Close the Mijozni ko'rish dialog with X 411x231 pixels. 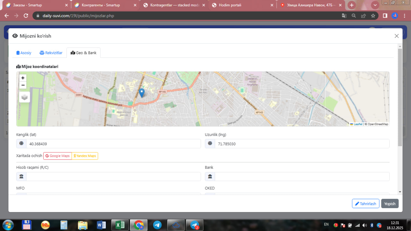click(x=397, y=36)
